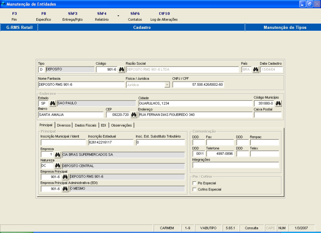
Task: Click the Endereço street field
Action: (x=195, y=115)
